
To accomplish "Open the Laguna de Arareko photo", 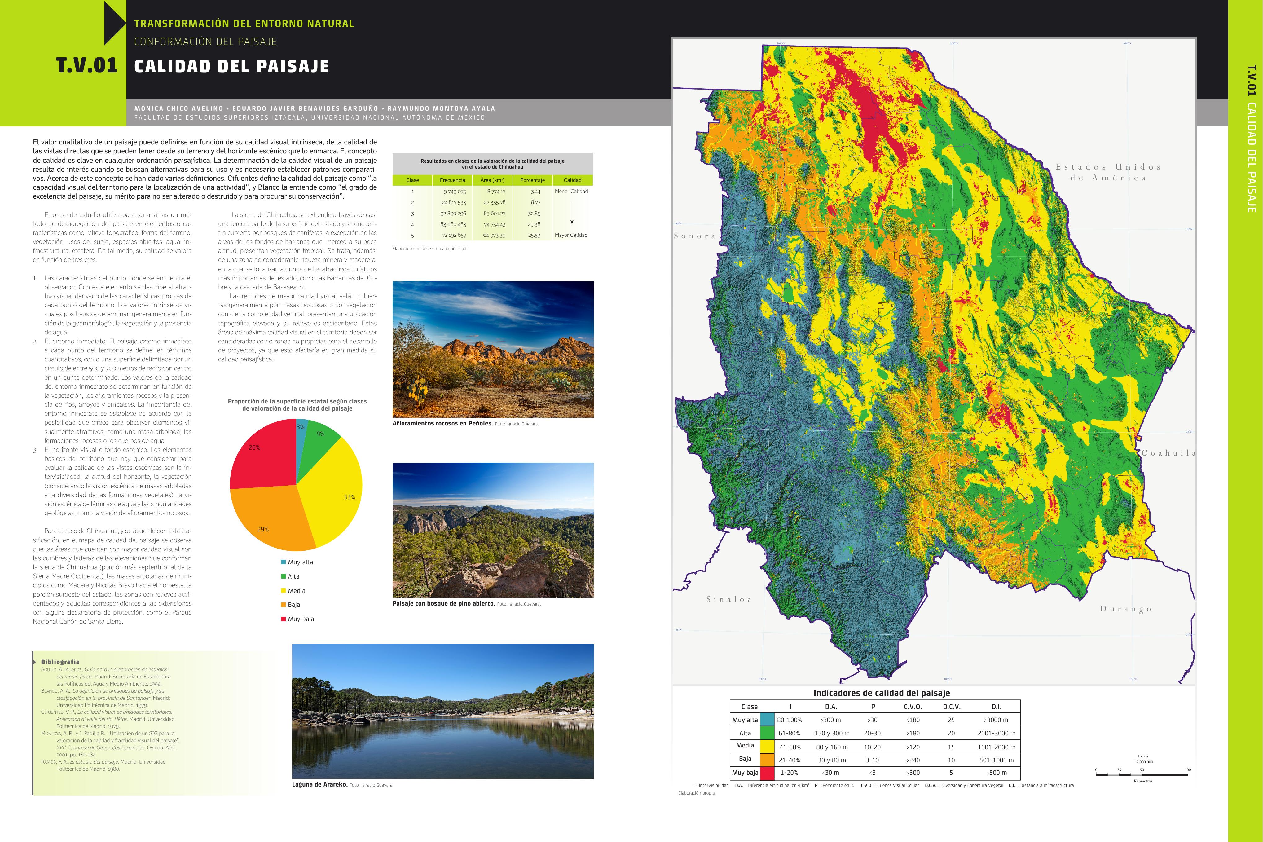I will [443, 711].
